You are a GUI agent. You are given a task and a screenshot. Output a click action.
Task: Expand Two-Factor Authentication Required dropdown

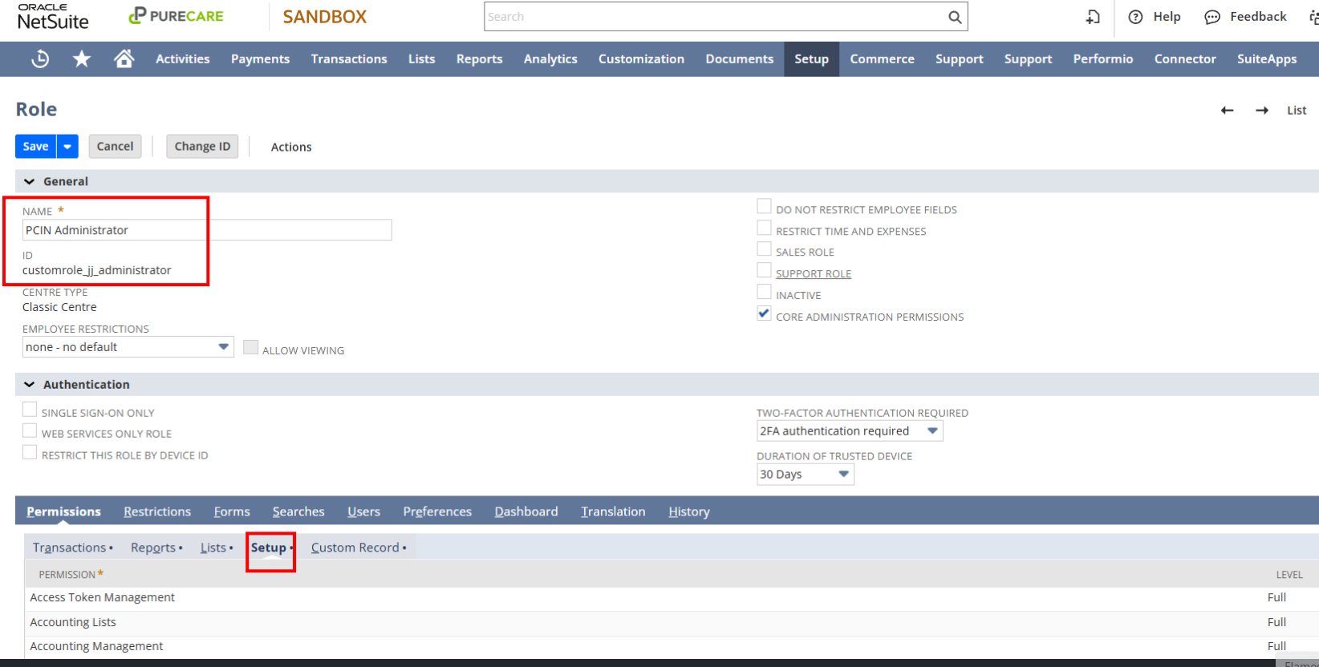click(932, 431)
